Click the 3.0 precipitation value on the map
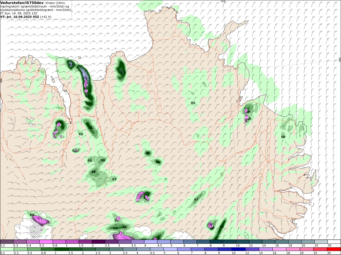This screenshot has height=255, width=341. (211, 226)
